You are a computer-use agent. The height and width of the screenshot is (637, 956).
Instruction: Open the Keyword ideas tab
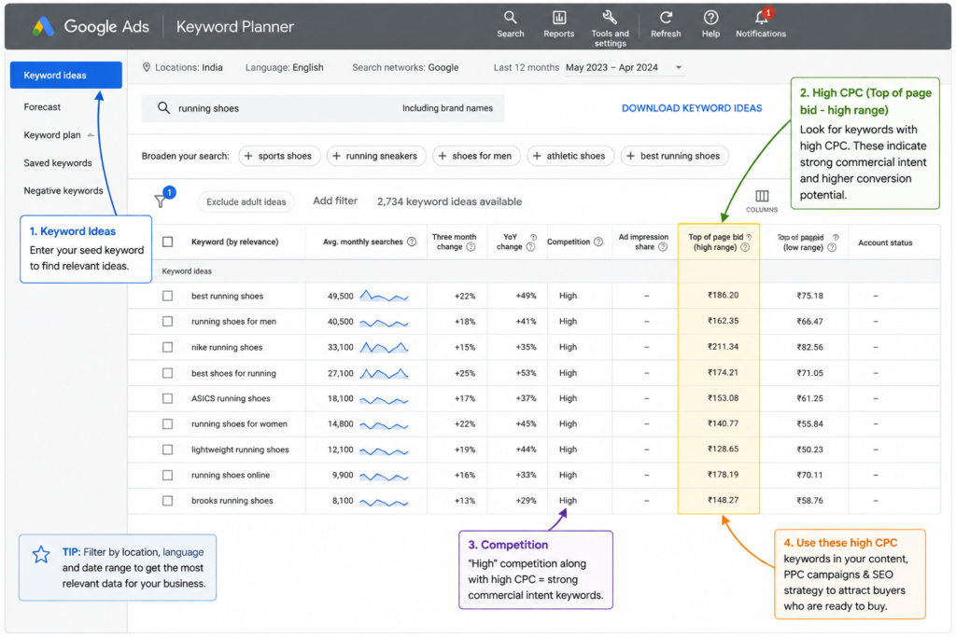[x=66, y=75]
